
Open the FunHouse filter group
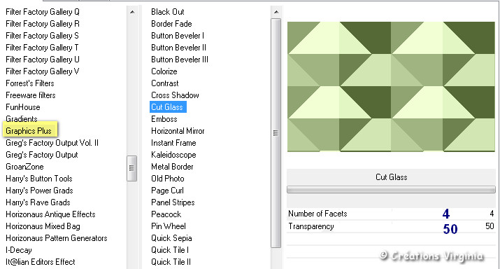pos(23,107)
